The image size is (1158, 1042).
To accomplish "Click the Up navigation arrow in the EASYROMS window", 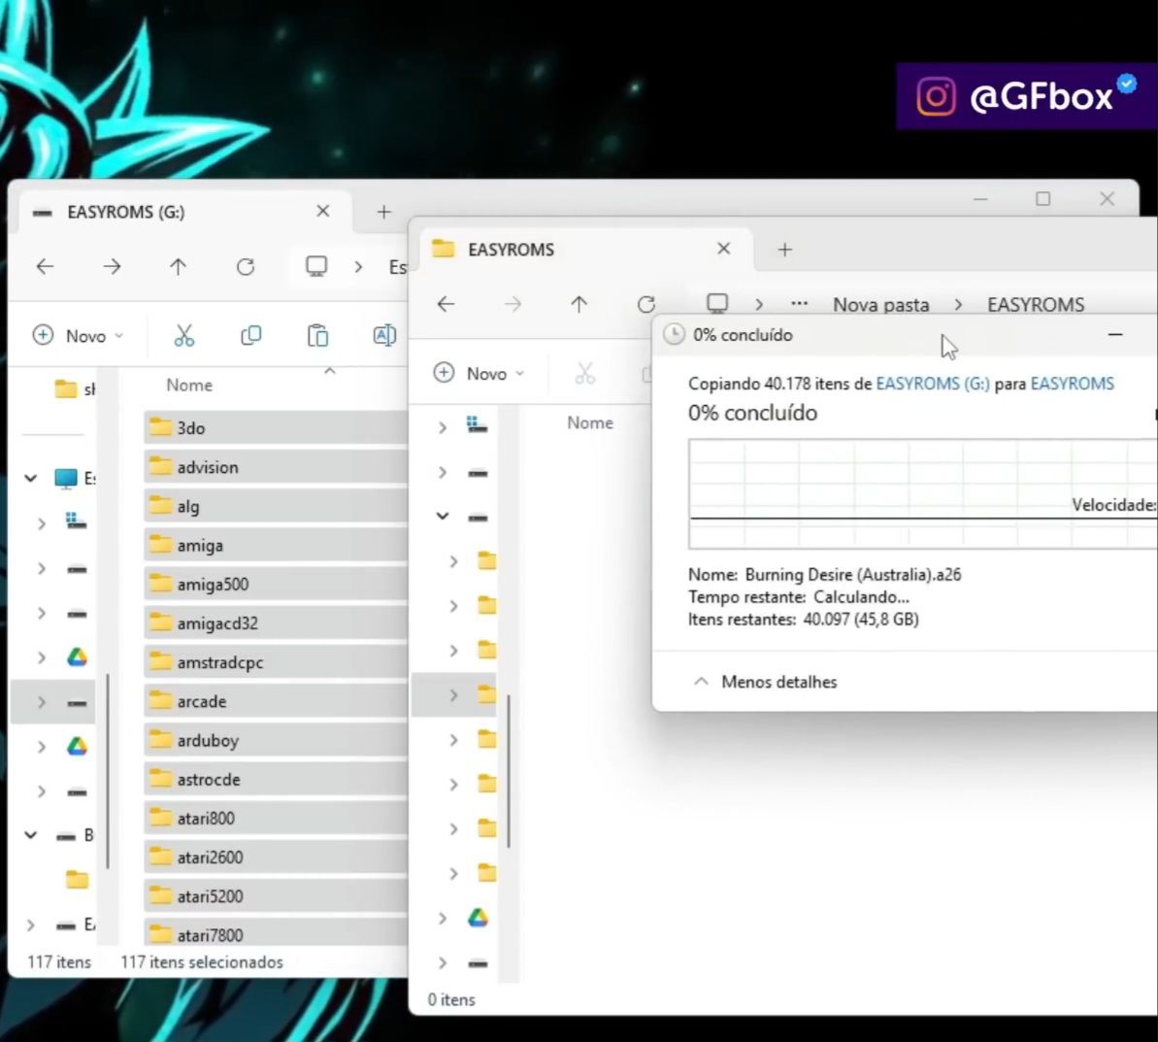I will (579, 304).
